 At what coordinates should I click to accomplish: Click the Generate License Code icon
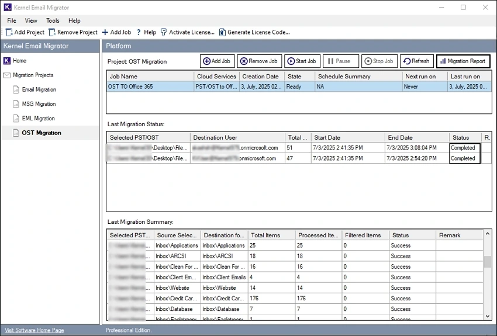[222, 32]
